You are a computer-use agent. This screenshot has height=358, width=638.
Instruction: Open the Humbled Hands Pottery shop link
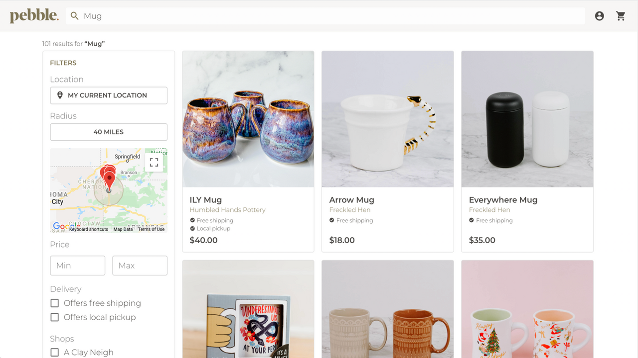(227, 209)
